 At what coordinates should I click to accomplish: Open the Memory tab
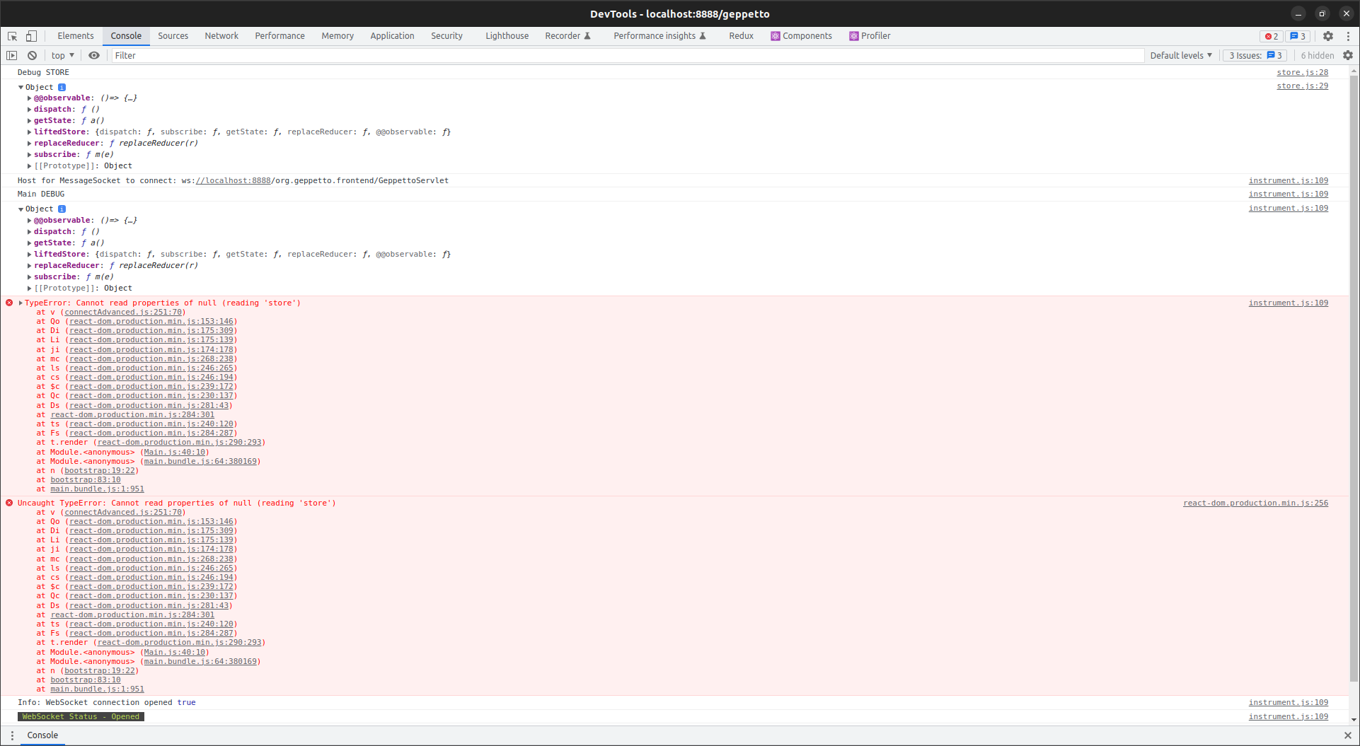pyautogui.click(x=338, y=36)
